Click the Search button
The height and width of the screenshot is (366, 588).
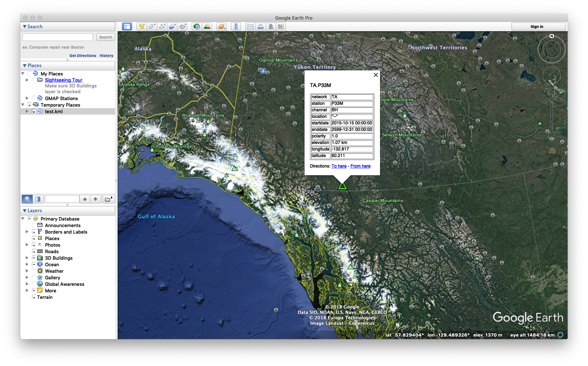[x=106, y=37]
